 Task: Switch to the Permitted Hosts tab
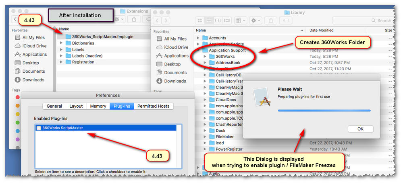[x=154, y=106]
